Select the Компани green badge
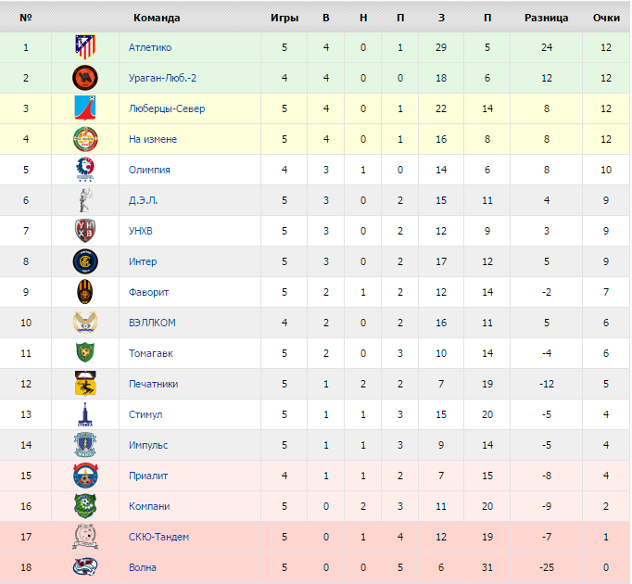The image size is (632, 584). (x=85, y=506)
